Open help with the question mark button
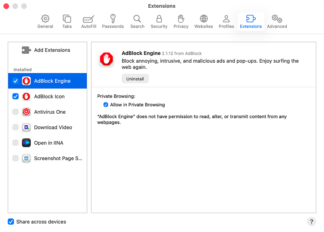This screenshot has width=324, height=232. click(x=311, y=222)
